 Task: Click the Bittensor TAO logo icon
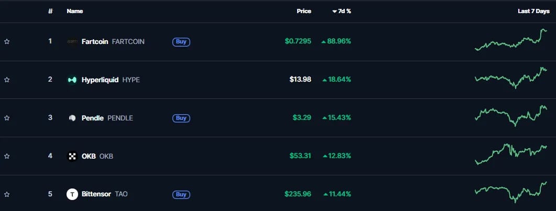72,194
